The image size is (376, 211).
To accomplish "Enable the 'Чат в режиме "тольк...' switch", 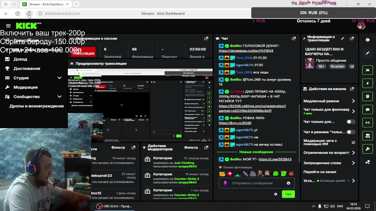I will click(350, 132).
